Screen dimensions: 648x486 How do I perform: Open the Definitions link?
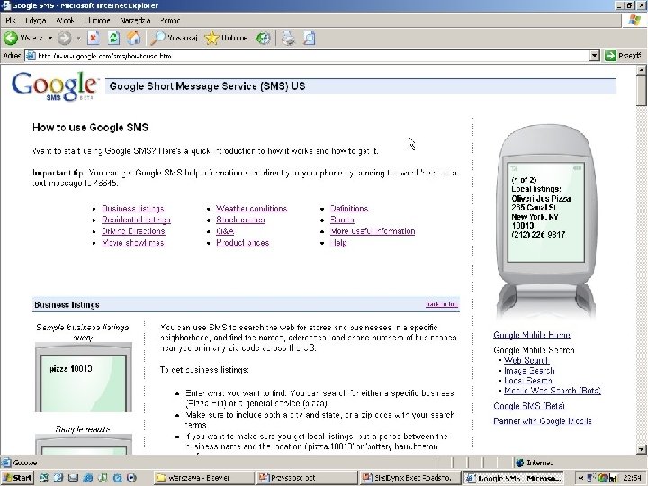click(x=349, y=209)
